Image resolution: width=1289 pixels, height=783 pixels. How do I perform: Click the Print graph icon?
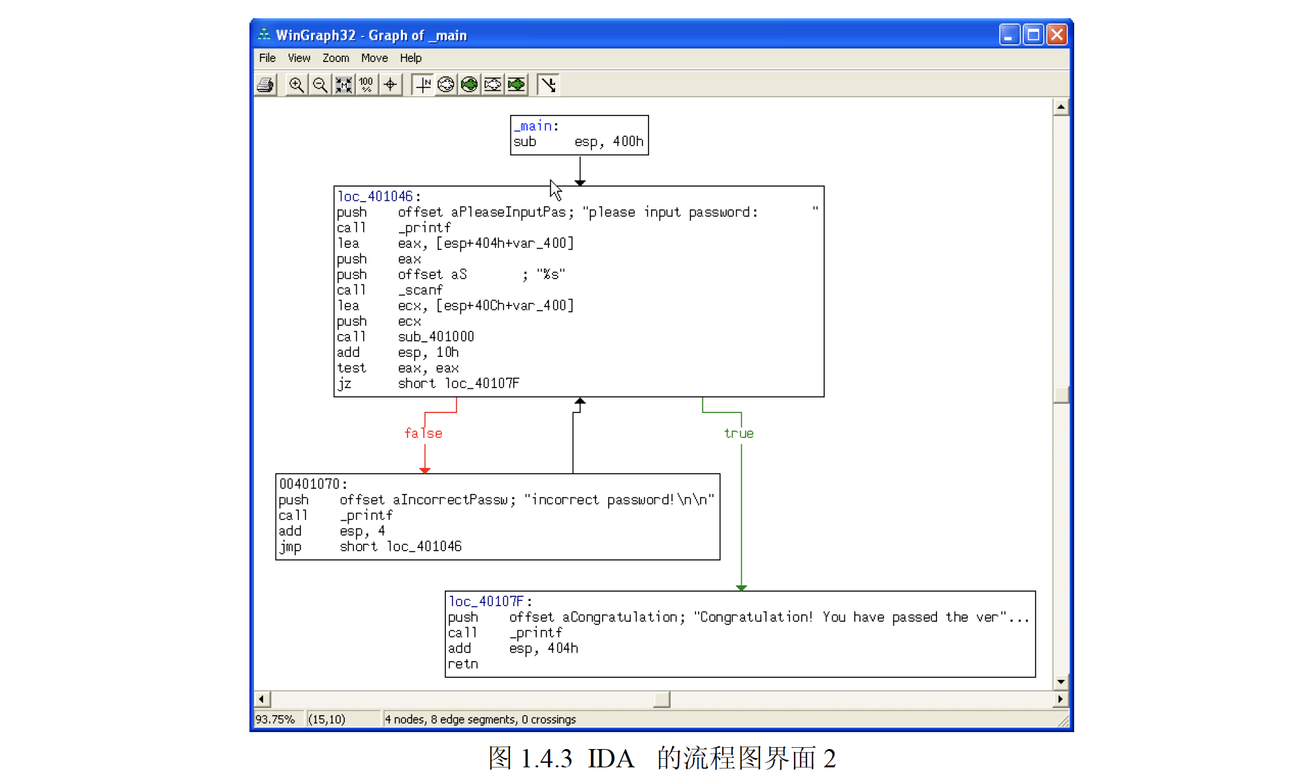[266, 85]
